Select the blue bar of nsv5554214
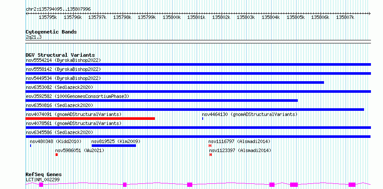Screen dimensions: 383x189 pos(198,64)
